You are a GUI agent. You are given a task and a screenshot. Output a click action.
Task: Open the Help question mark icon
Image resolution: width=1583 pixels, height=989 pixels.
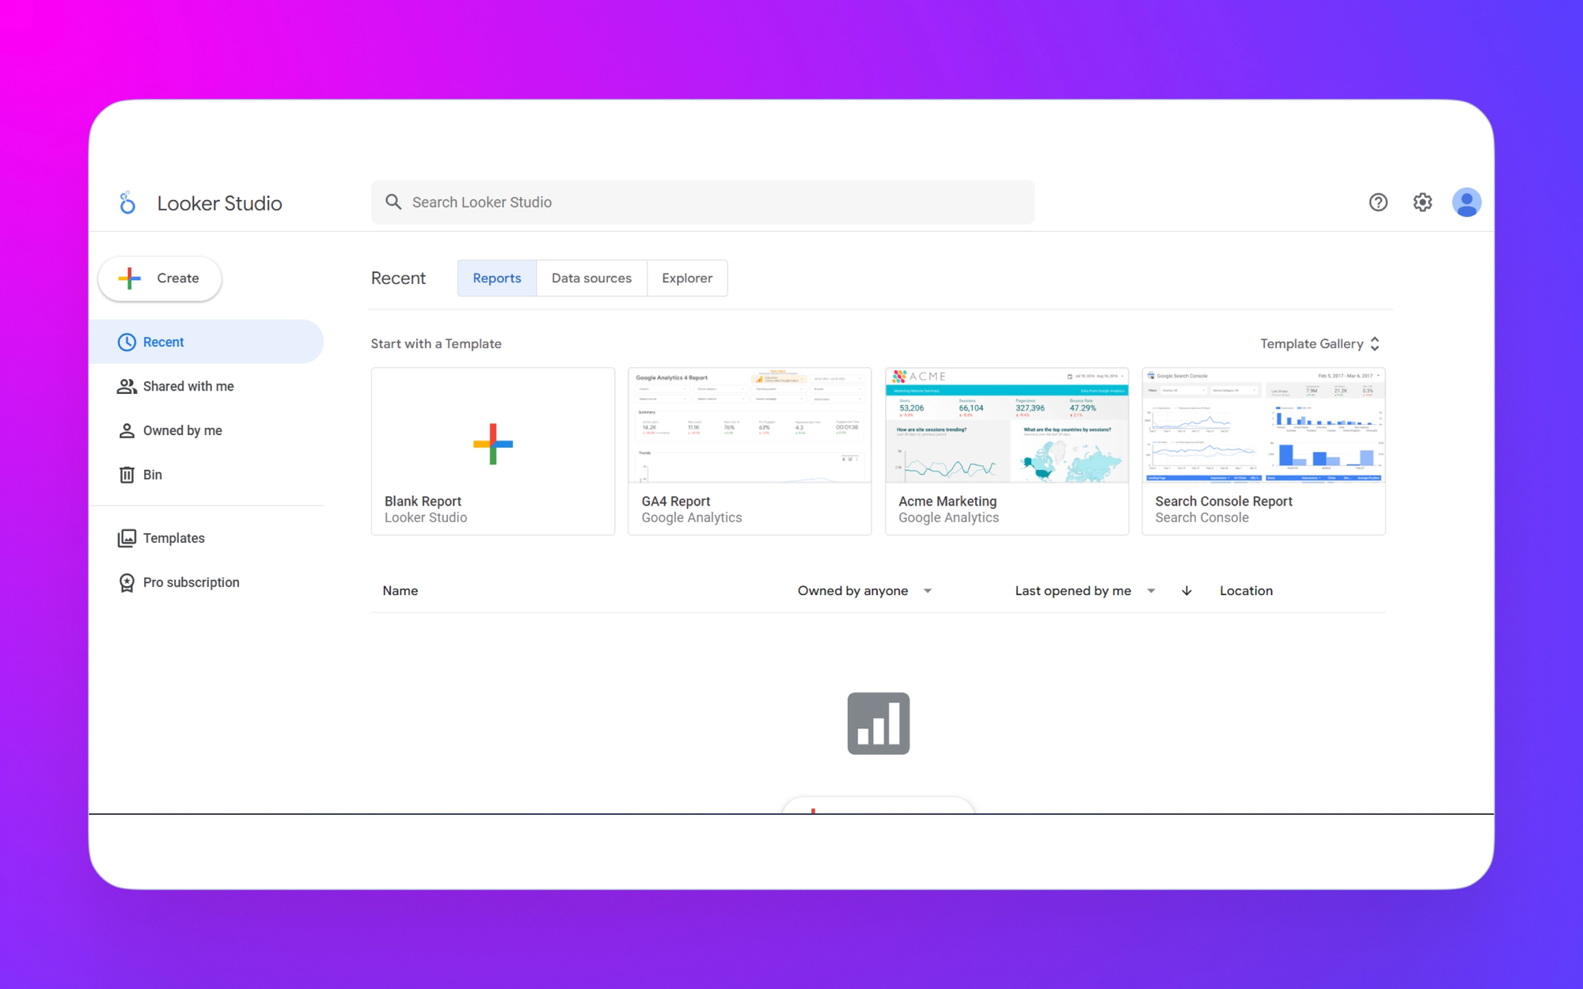pos(1378,203)
